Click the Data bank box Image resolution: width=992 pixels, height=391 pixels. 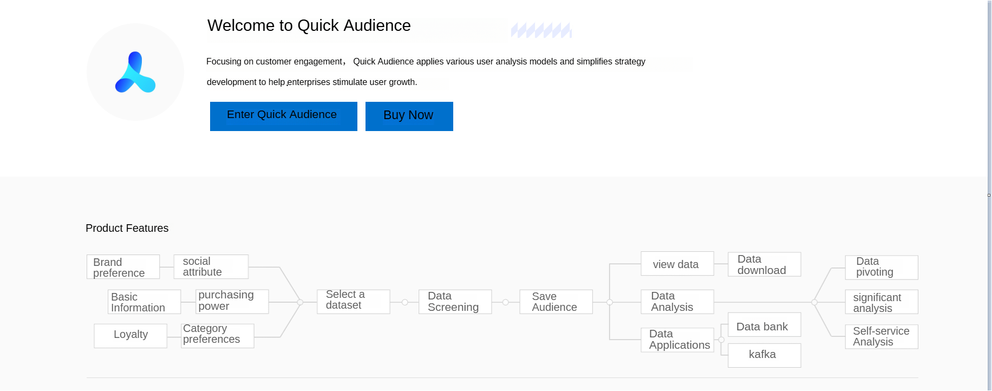point(764,325)
